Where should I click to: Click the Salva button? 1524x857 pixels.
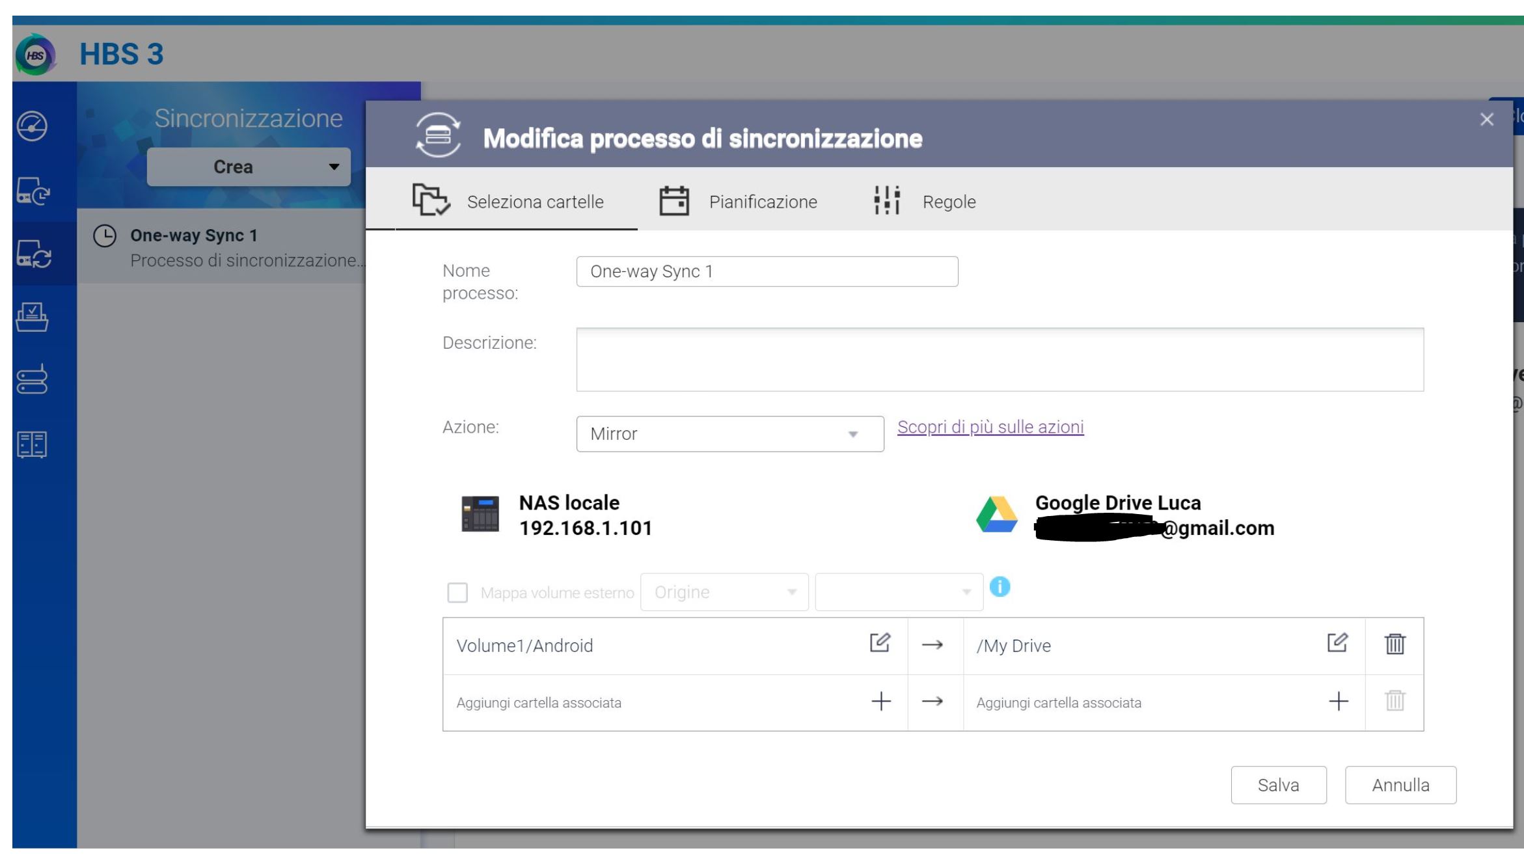tap(1278, 785)
